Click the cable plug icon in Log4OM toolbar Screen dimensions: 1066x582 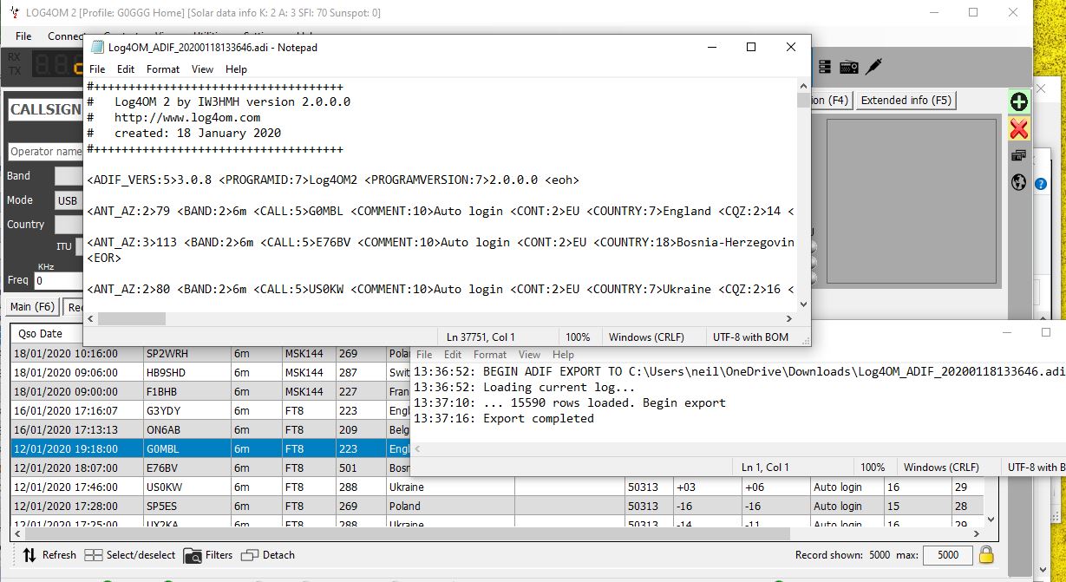(873, 66)
